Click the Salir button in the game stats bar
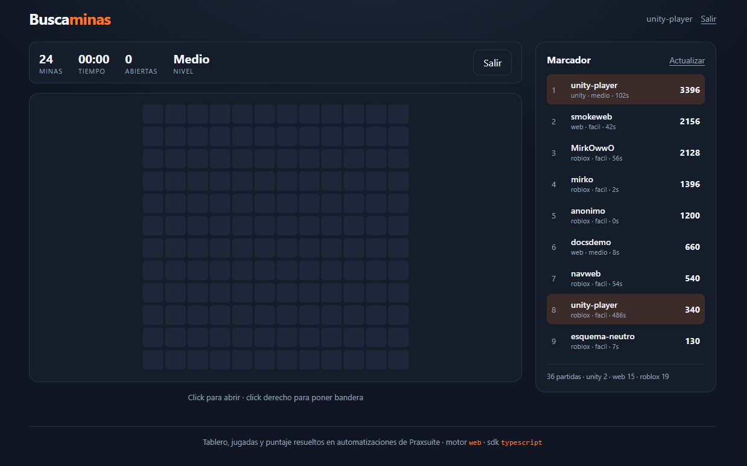This screenshot has width=747, height=466. (x=493, y=63)
